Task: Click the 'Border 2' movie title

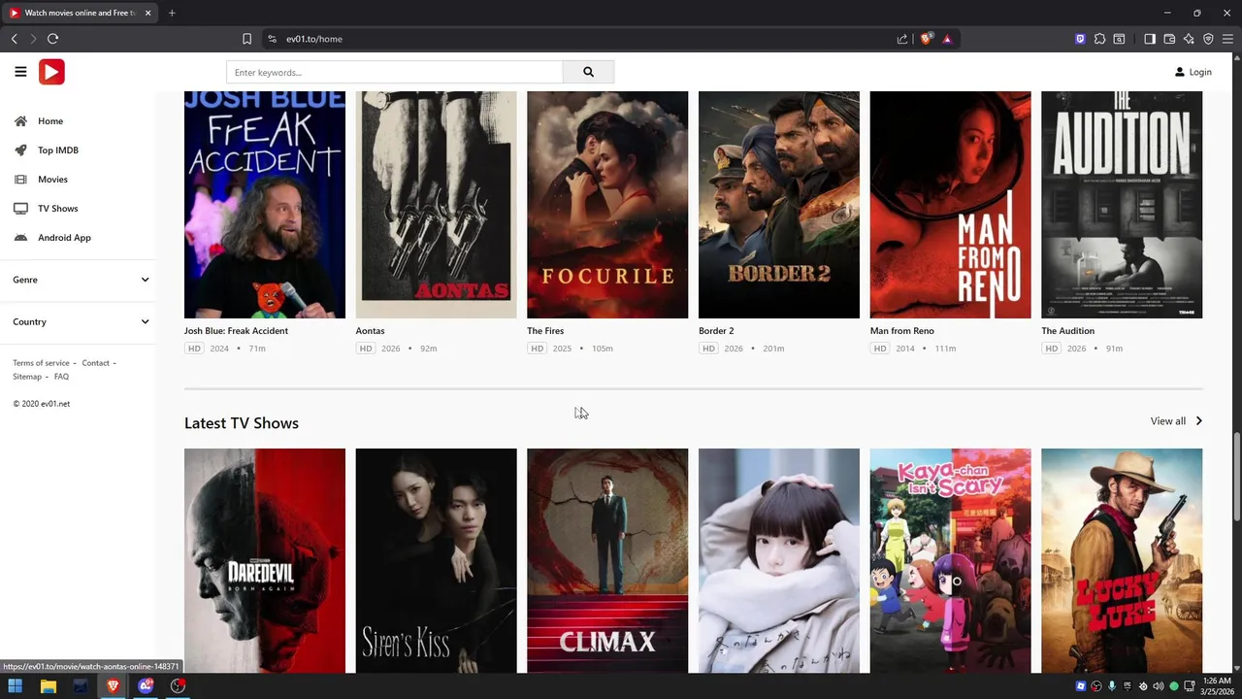Action: coord(716,331)
